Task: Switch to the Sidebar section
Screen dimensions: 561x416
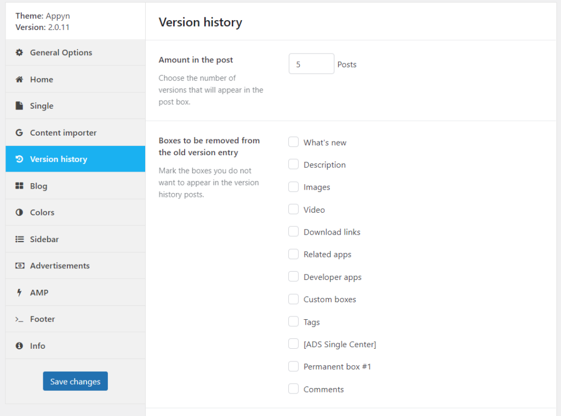Action: pos(44,239)
